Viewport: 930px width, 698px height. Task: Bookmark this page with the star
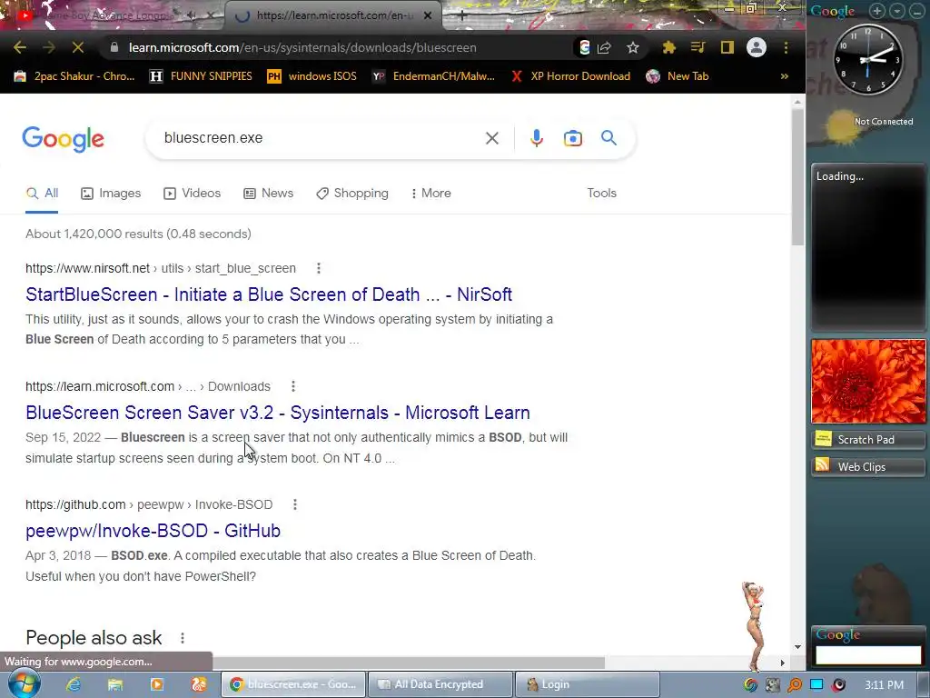pyautogui.click(x=633, y=47)
